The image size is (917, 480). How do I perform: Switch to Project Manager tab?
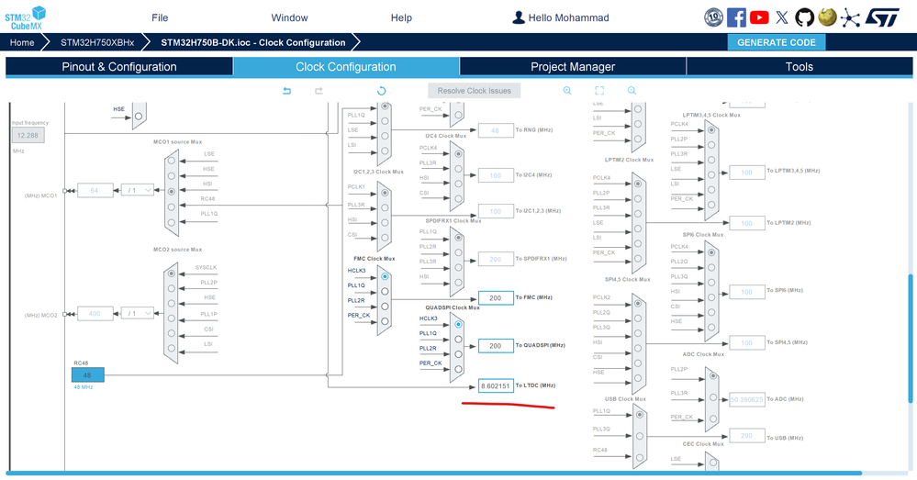(x=573, y=67)
